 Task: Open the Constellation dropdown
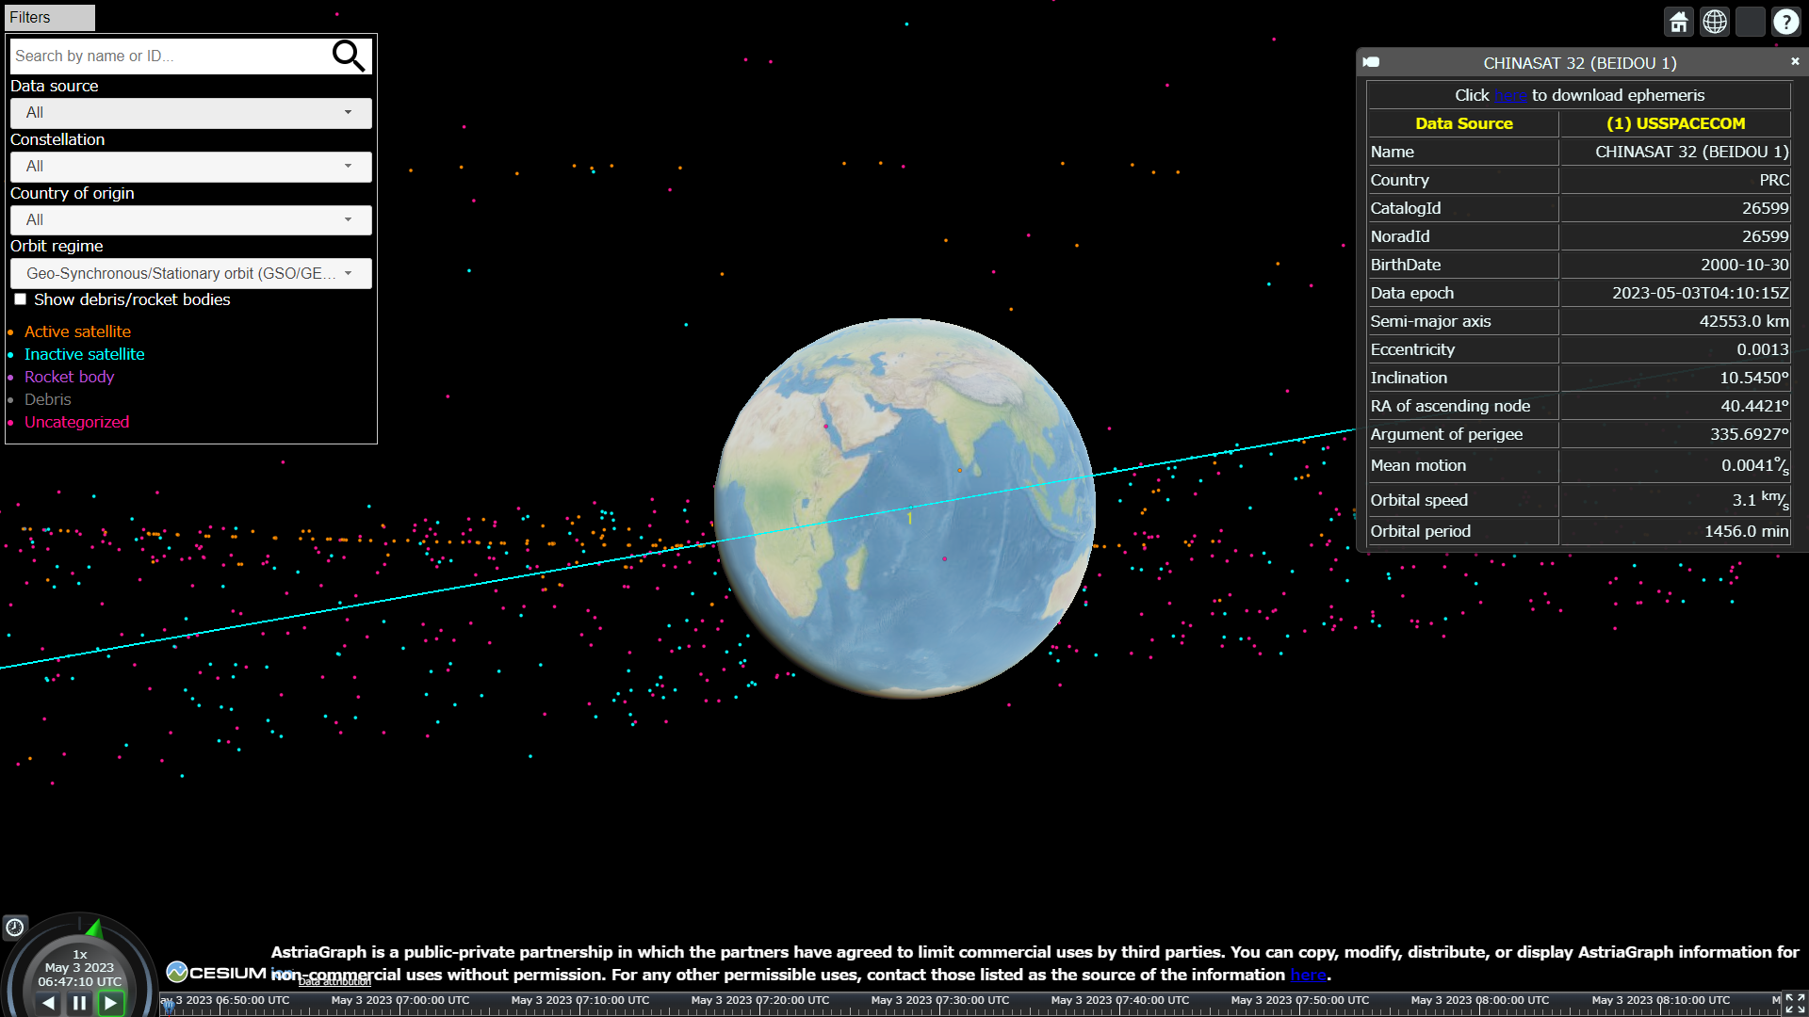191,167
